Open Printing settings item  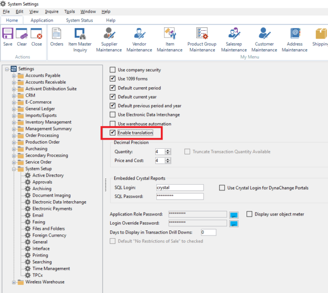[x=40, y=256]
